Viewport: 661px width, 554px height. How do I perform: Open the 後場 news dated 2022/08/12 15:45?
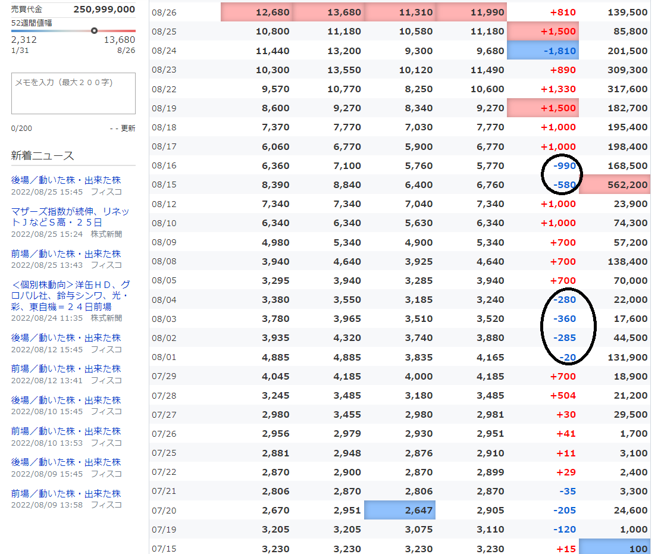pyautogui.click(x=66, y=338)
